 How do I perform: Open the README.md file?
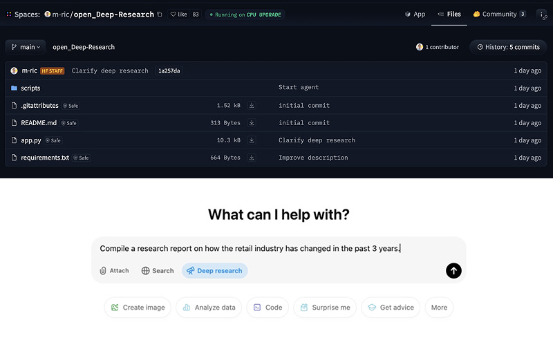[39, 123]
